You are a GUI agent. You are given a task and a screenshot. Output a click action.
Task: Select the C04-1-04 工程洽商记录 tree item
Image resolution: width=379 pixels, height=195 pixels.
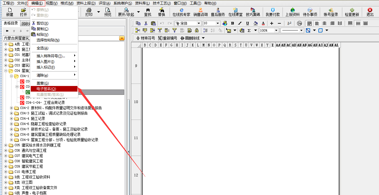click(x=45, y=103)
